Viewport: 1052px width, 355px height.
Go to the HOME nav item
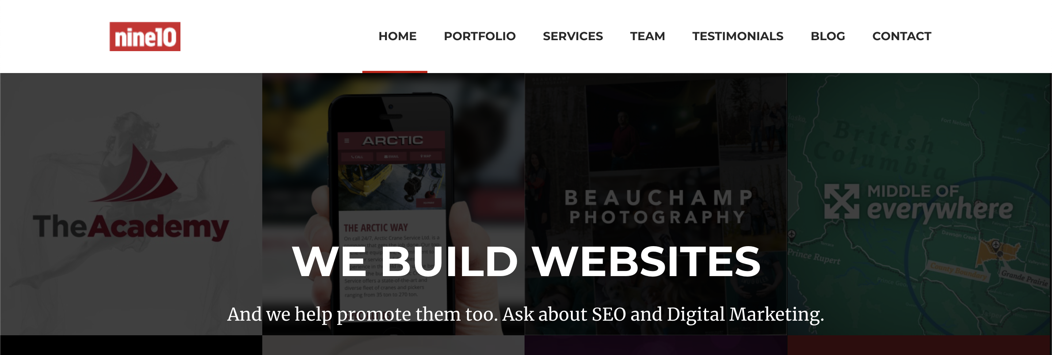(397, 37)
